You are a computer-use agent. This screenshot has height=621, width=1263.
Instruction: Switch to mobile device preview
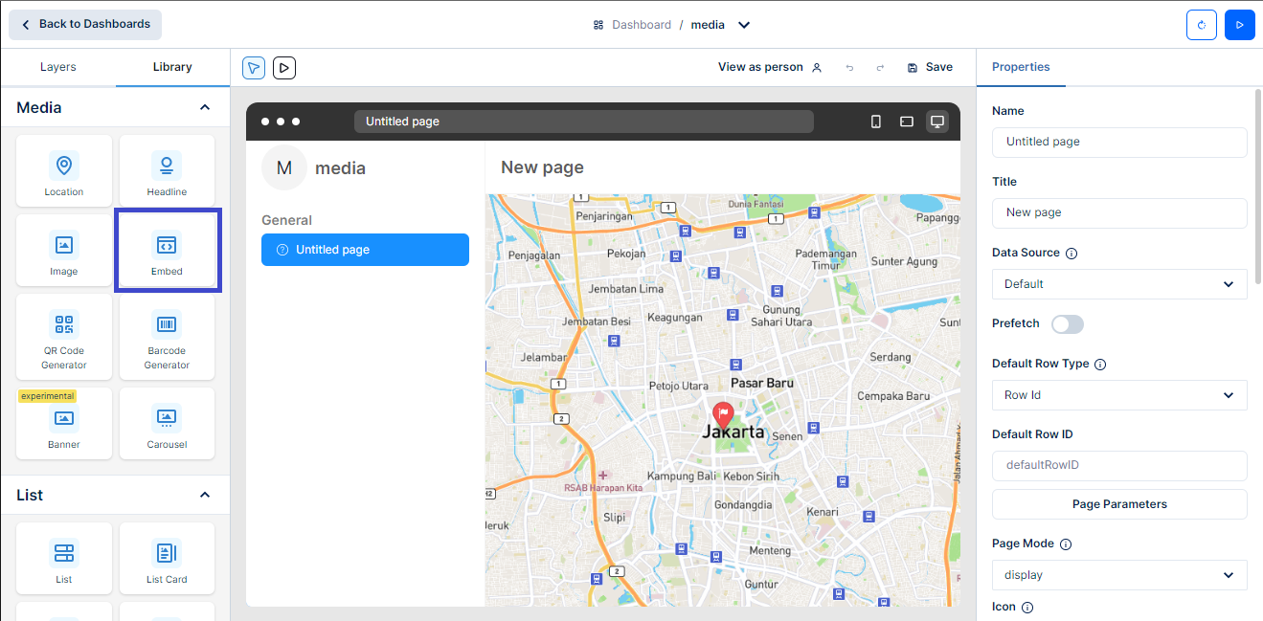875,122
